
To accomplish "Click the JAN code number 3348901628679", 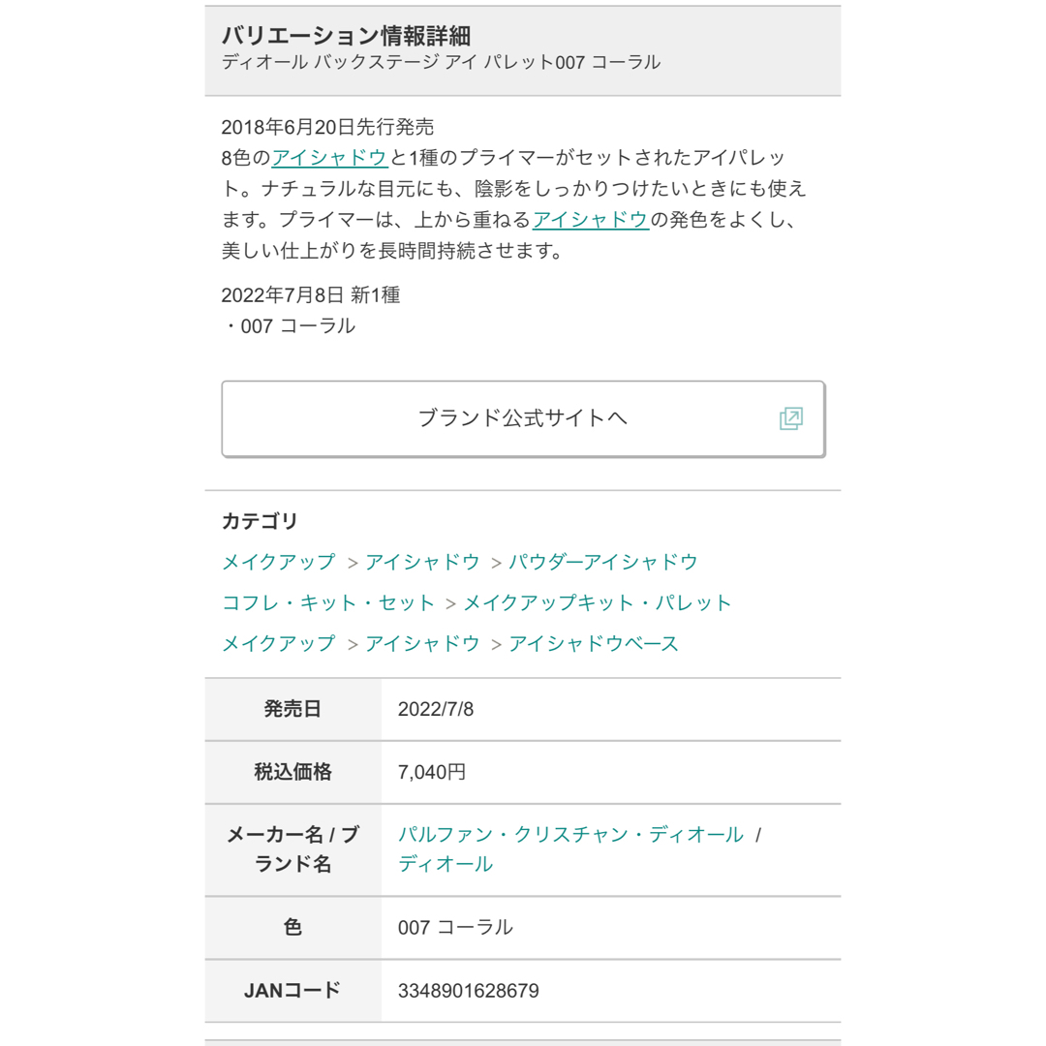I will (x=469, y=991).
